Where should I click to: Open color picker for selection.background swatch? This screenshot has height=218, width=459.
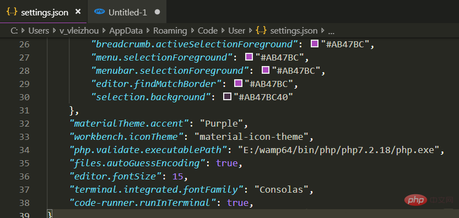(x=227, y=96)
